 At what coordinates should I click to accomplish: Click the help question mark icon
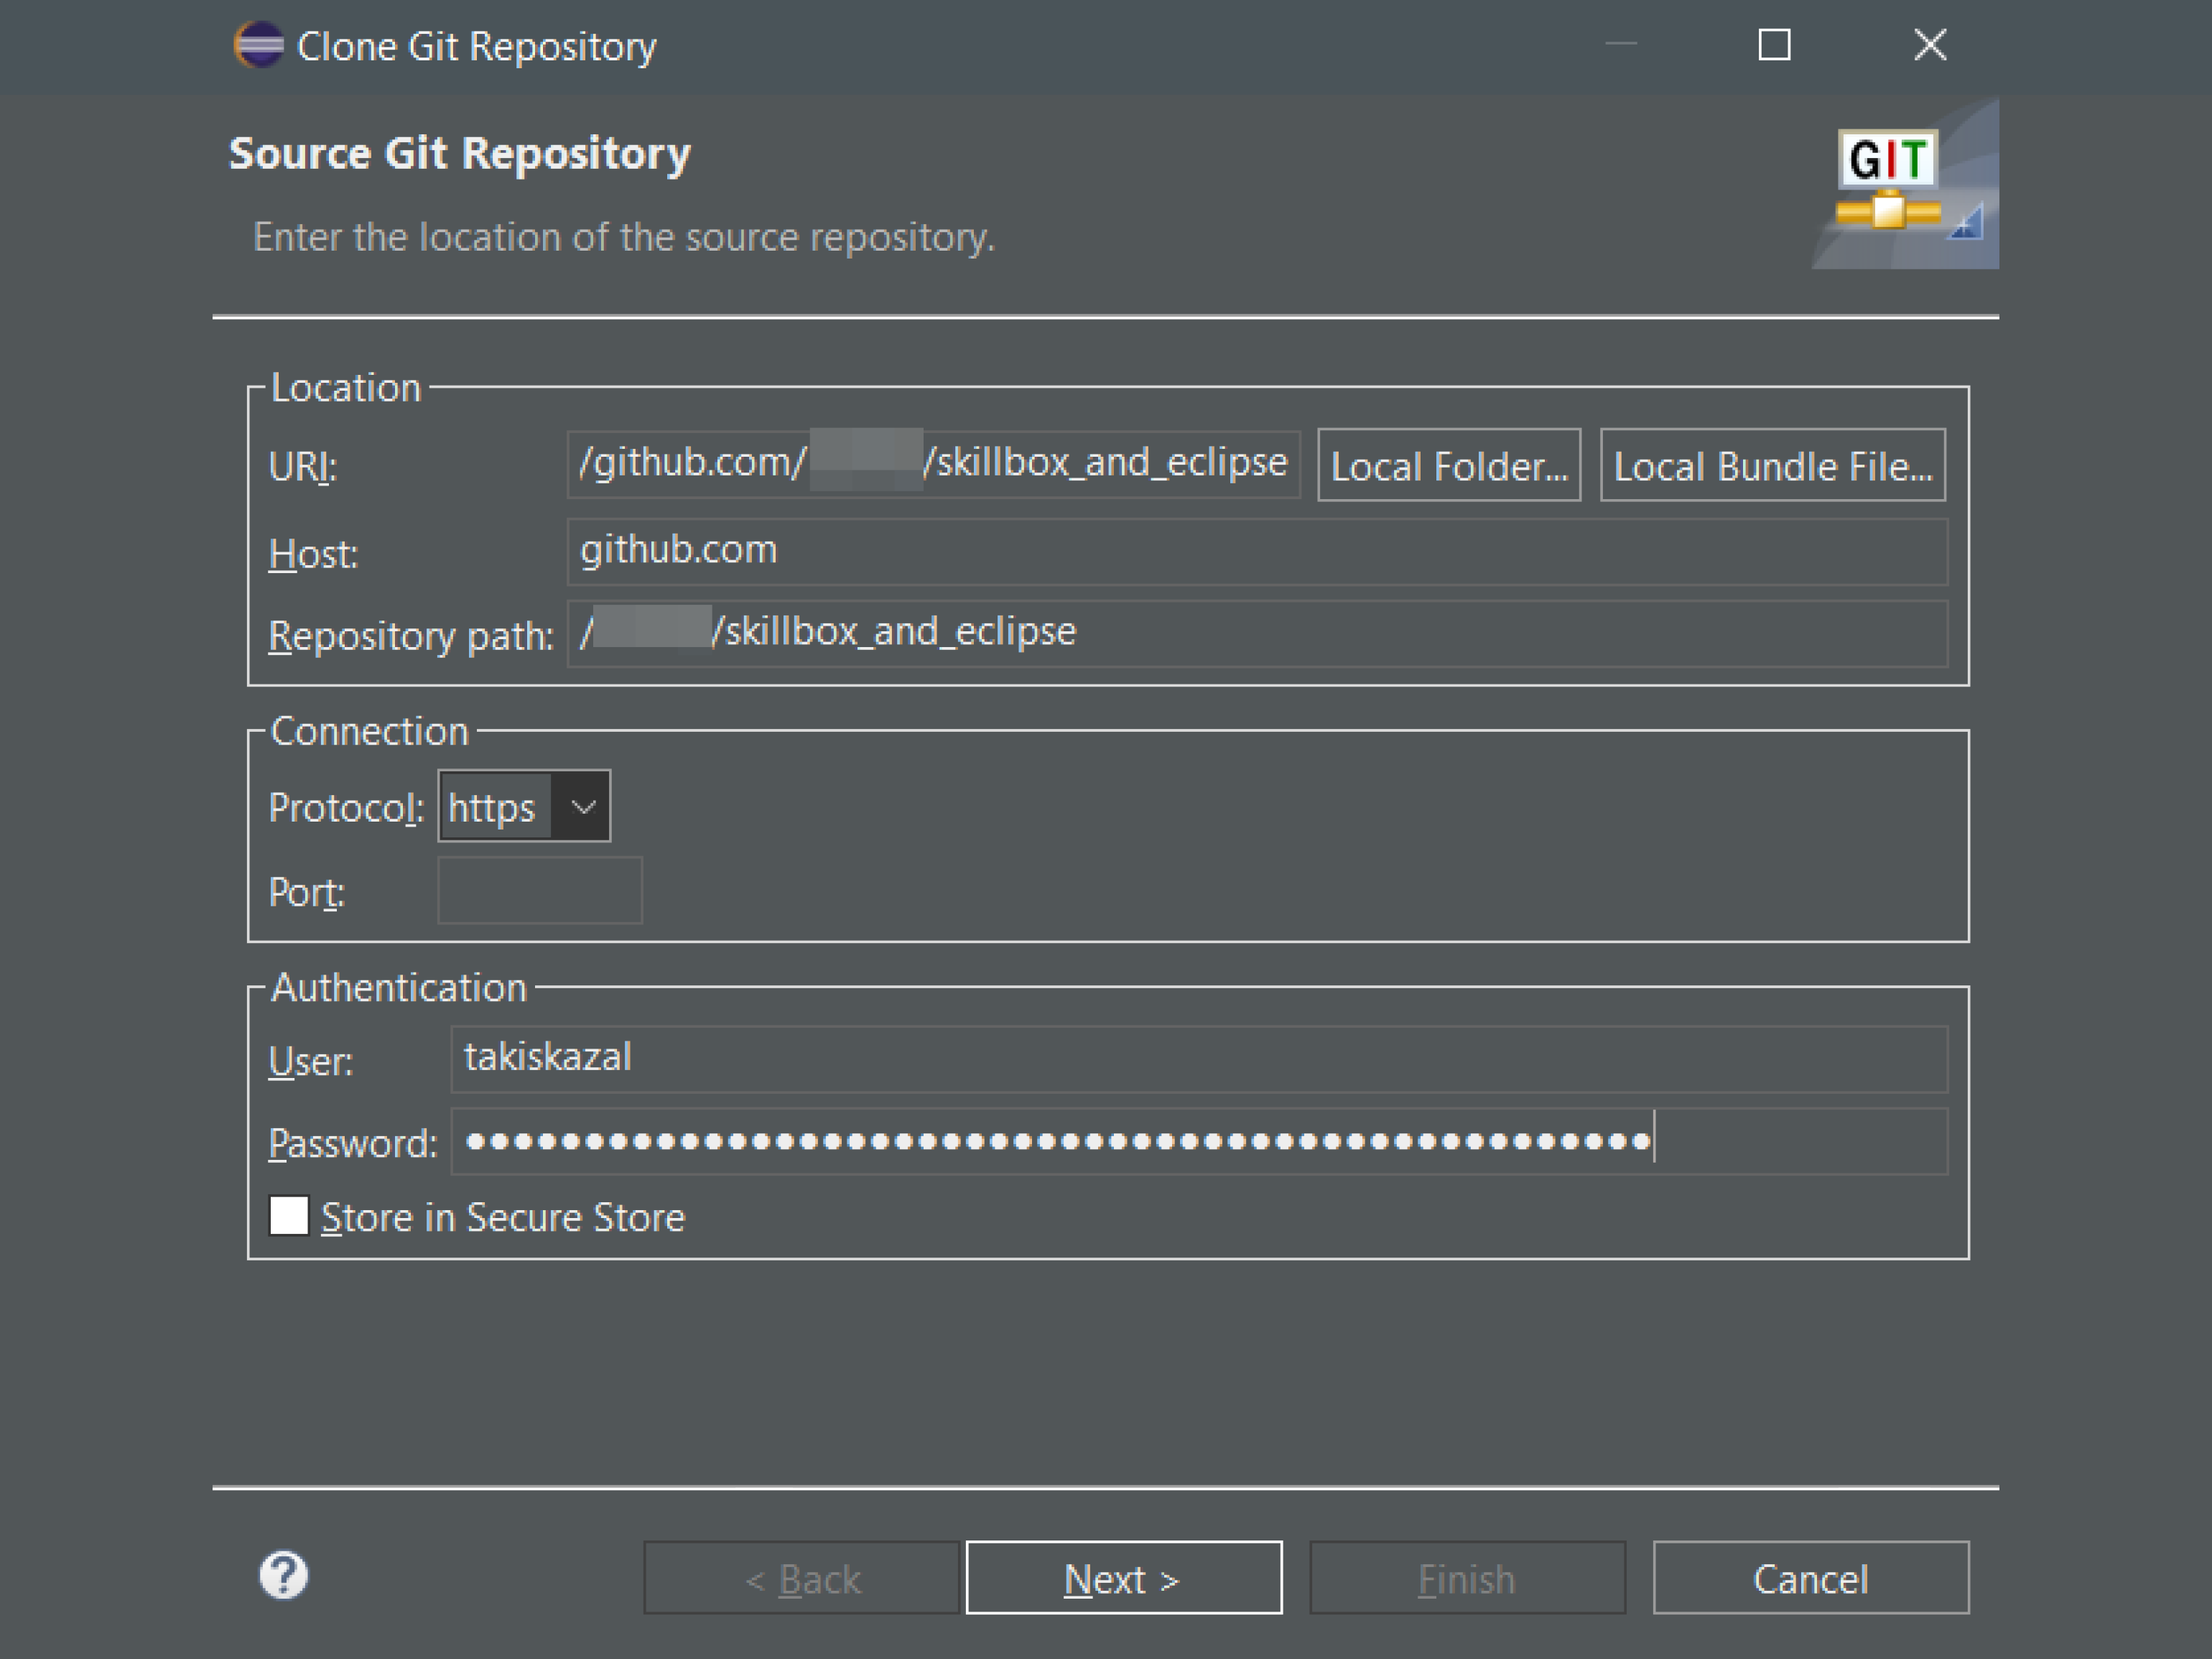[x=284, y=1576]
